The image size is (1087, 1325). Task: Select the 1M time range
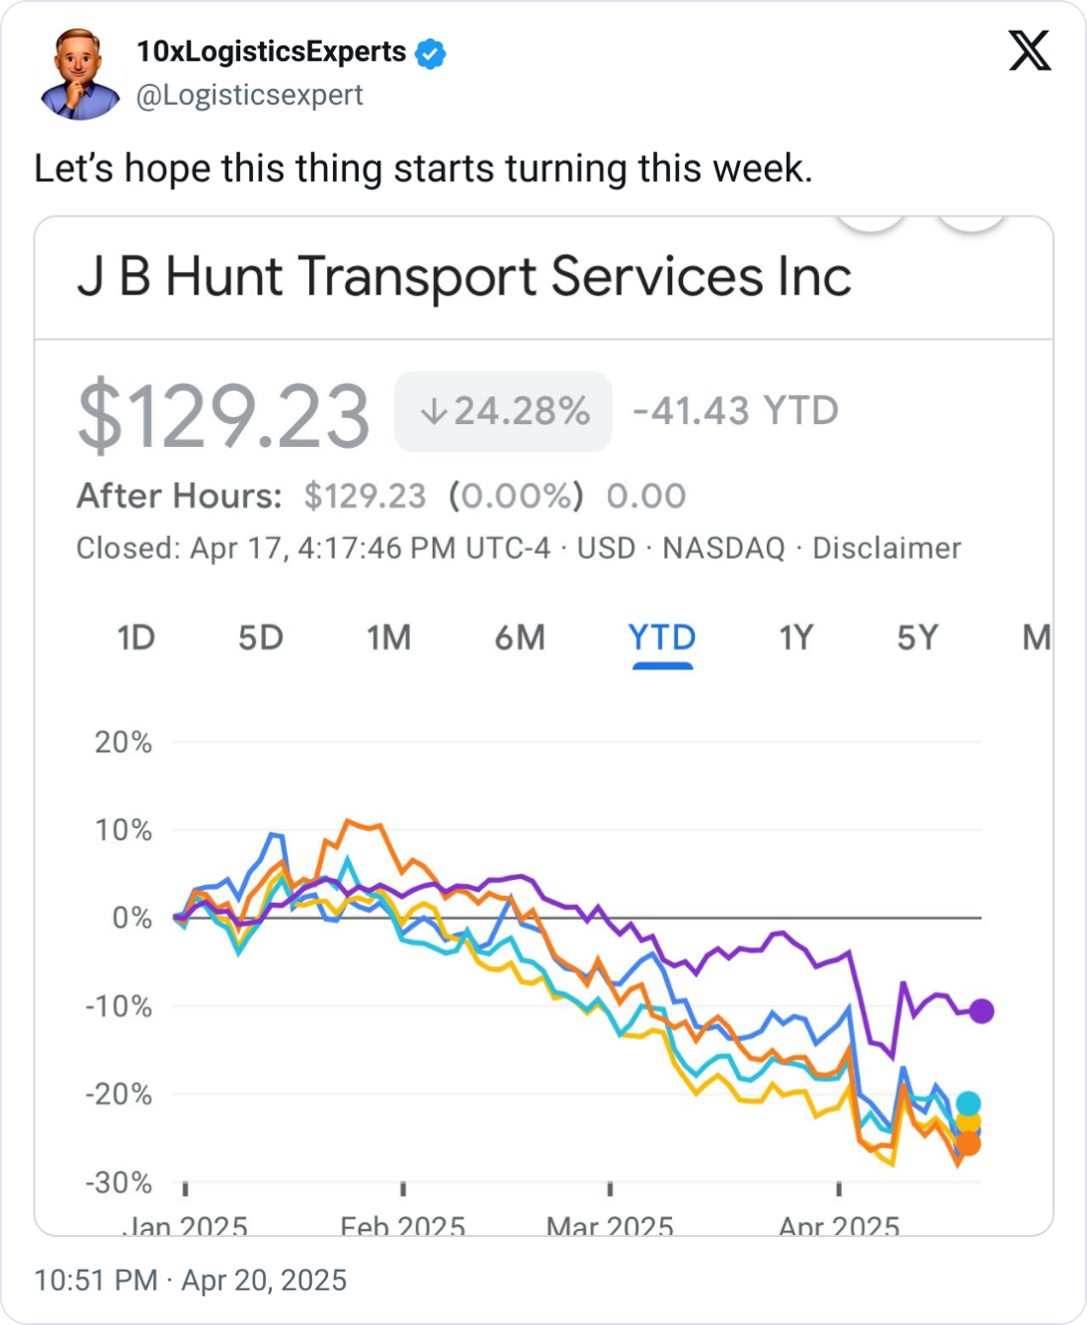[388, 638]
